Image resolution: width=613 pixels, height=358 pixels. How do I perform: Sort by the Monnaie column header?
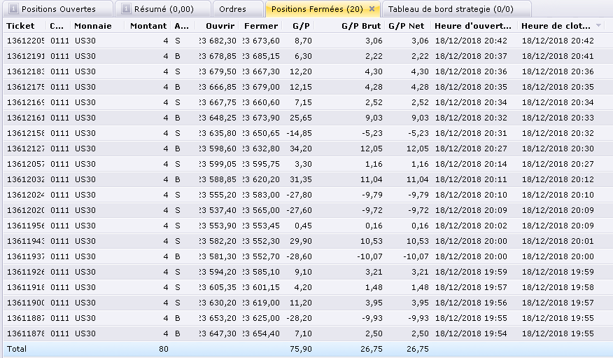[92, 26]
